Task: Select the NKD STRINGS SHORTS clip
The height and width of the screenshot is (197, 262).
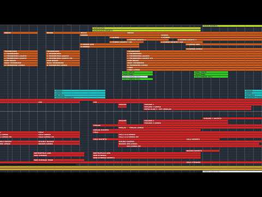Action: pyautogui.click(x=147, y=158)
